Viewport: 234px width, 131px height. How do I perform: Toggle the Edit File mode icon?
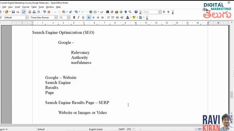23,12
